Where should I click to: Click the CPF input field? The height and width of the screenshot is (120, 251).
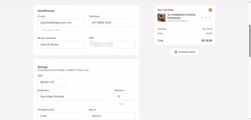pos(112,44)
